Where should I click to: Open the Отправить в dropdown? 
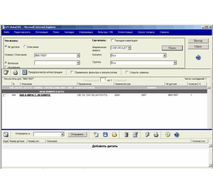(x=62, y=134)
